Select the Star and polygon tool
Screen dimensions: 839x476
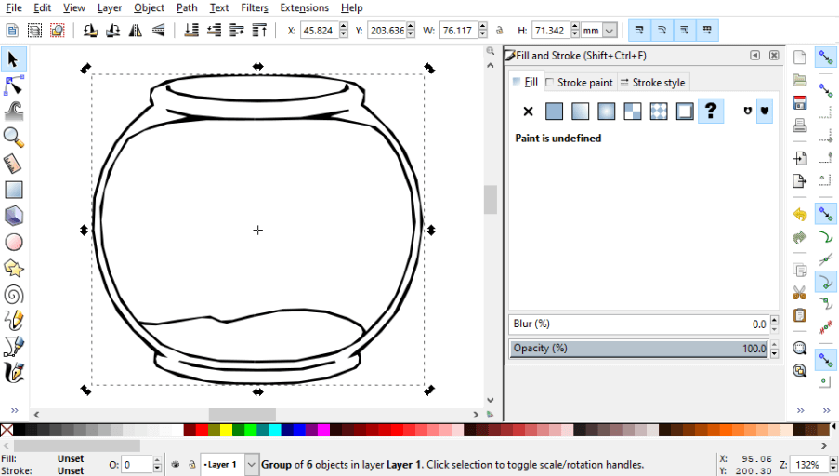(14, 268)
